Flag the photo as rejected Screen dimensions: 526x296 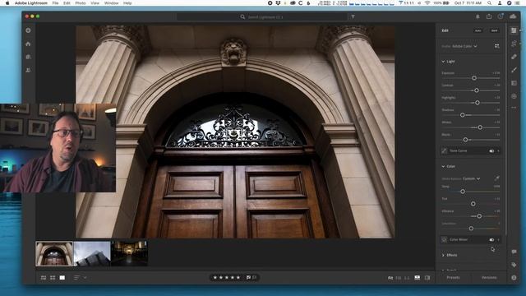(x=254, y=278)
